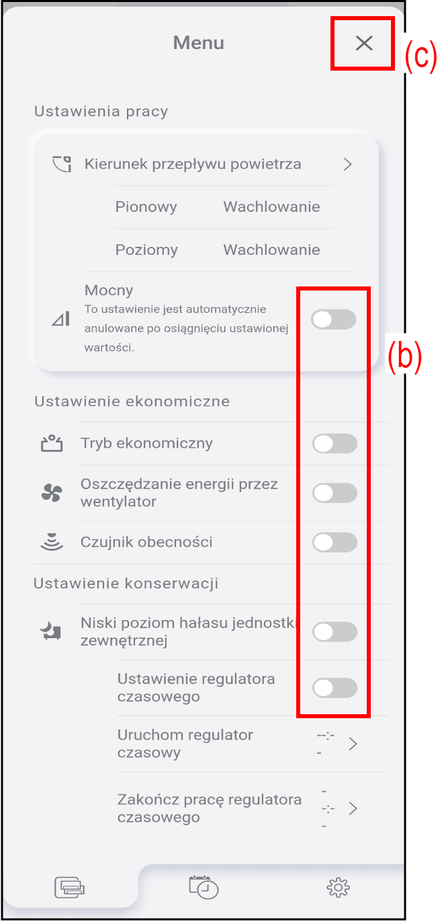The image size is (444, 922).
Task: Switch to the operation menu bottom tab
Action: pos(70,888)
